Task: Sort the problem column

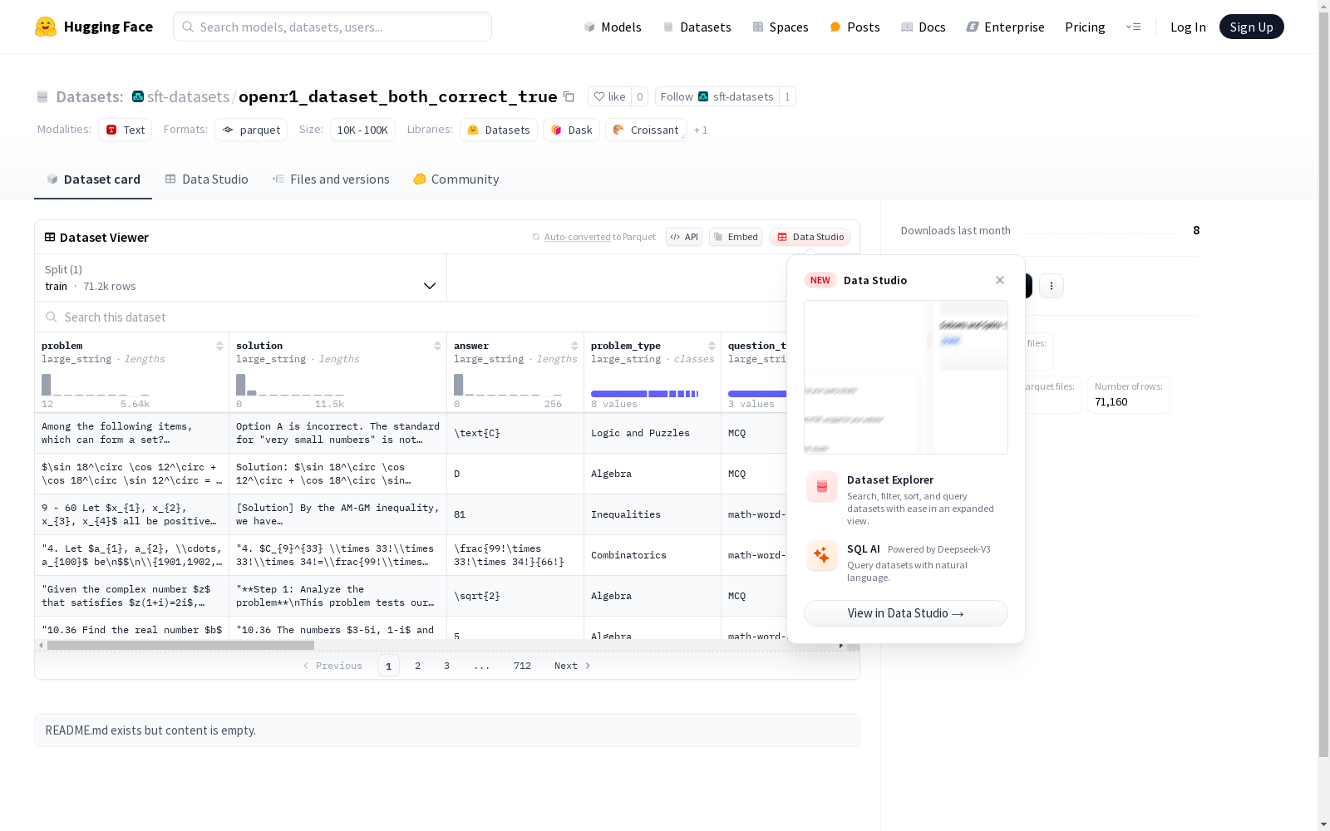Action: coord(219,346)
